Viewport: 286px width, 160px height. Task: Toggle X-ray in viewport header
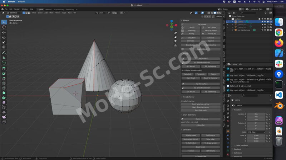tap(209, 13)
